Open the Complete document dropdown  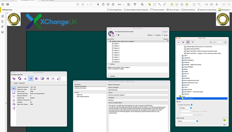pyautogui.click(x=185, y=105)
